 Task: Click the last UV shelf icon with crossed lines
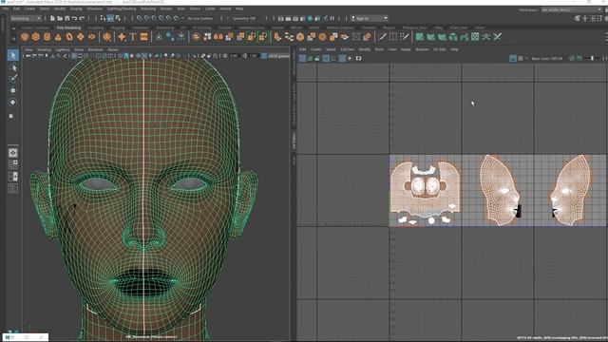coord(498,37)
